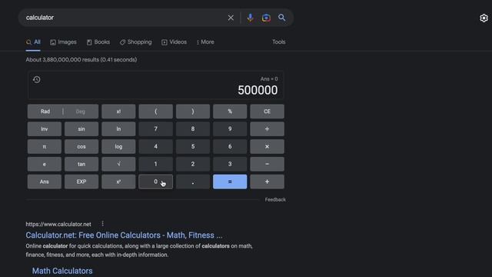Tap the digit 2 key
Image resolution: width=492 pixels, height=277 pixels.
[x=193, y=164]
